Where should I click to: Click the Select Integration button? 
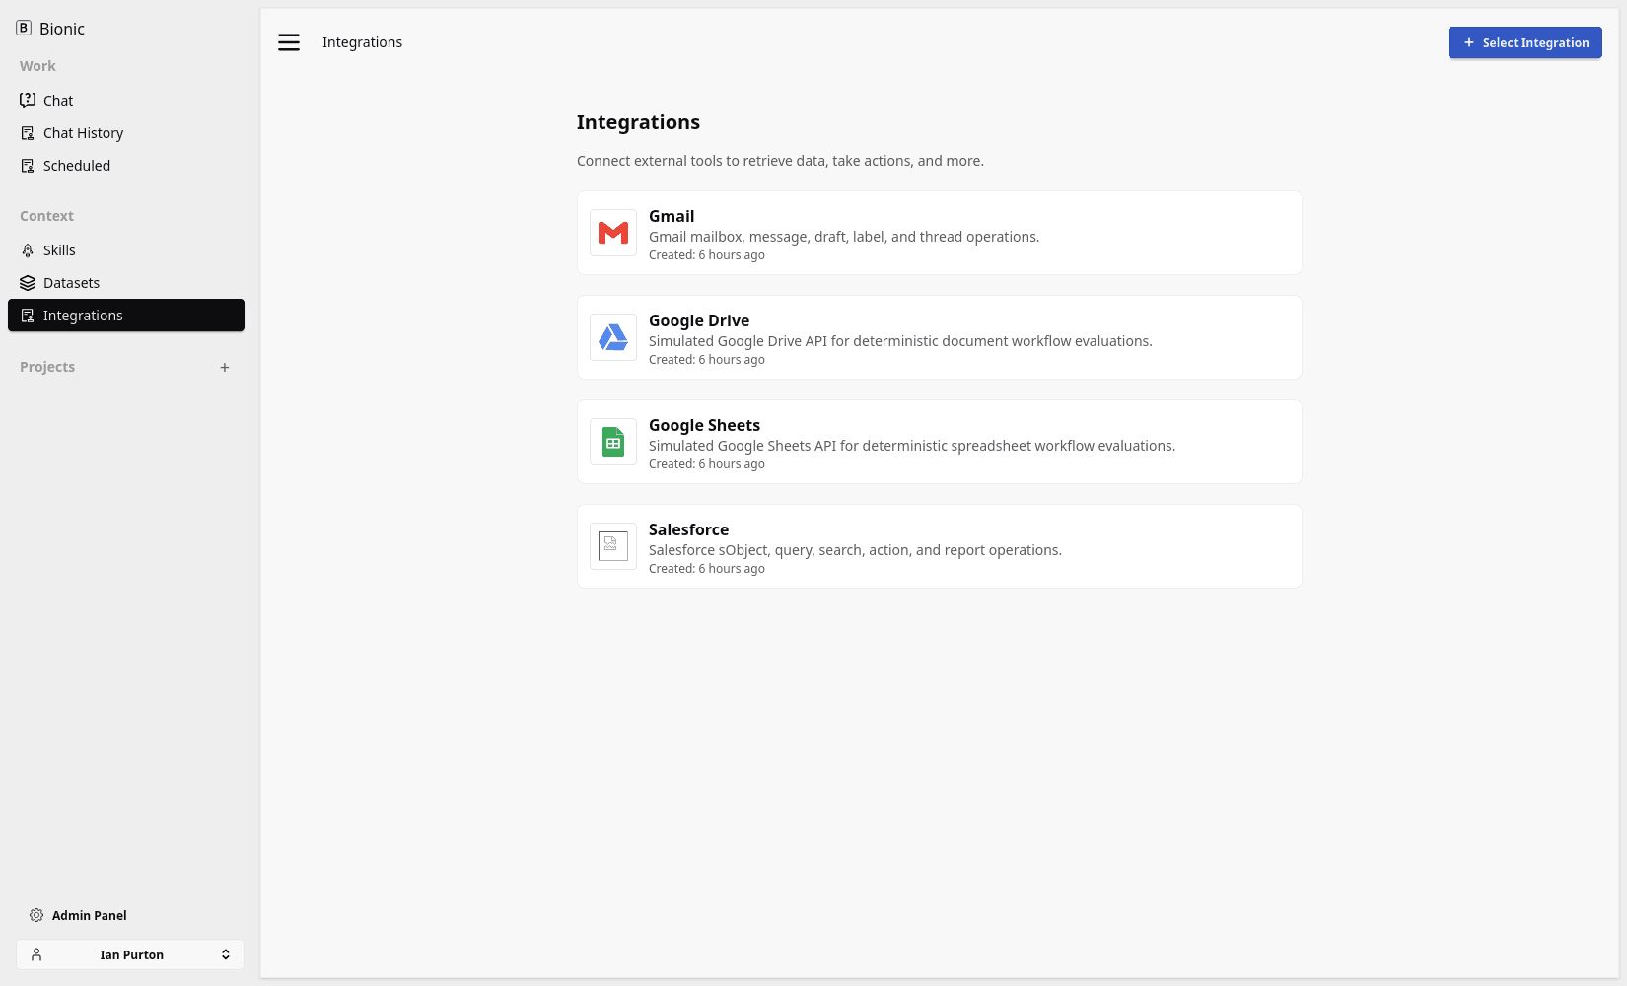1524,42
